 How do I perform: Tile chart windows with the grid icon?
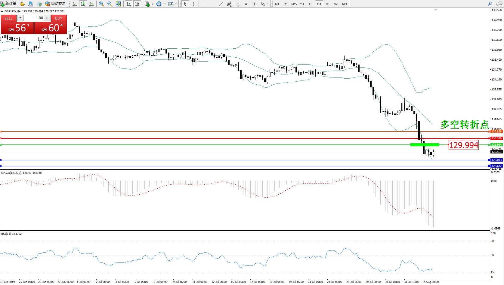click(x=118, y=4)
